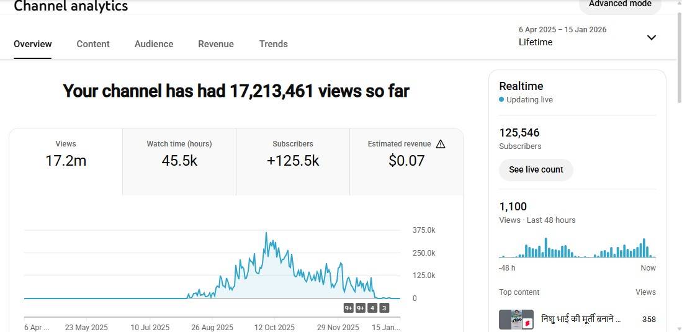The width and height of the screenshot is (682, 332).
Task: Select the Estimated revenue metric card
Action: point(406,161)
